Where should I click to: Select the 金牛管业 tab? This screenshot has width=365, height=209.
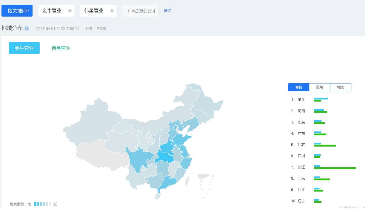click(x=24, y=48)
